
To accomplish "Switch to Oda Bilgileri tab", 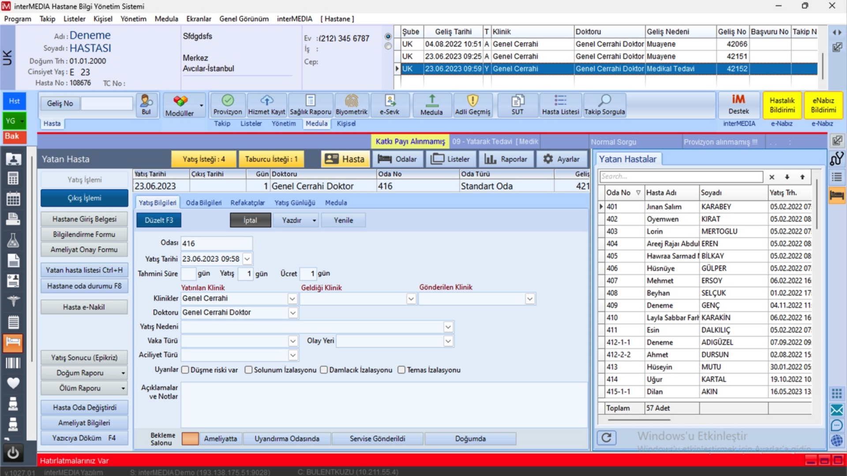I will coord(203,203).
